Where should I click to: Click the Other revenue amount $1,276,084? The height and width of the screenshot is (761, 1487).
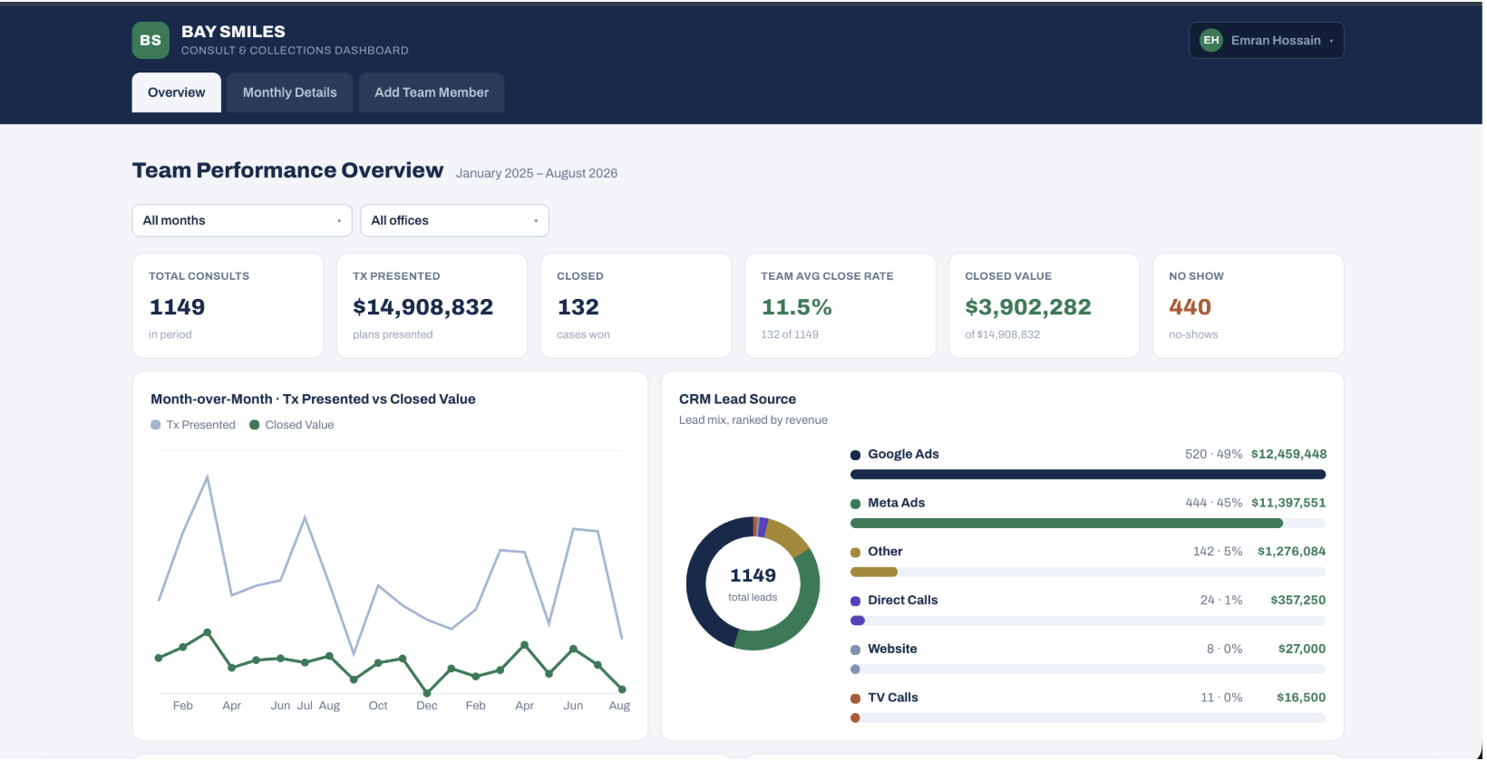click(x=1291, y=551)
